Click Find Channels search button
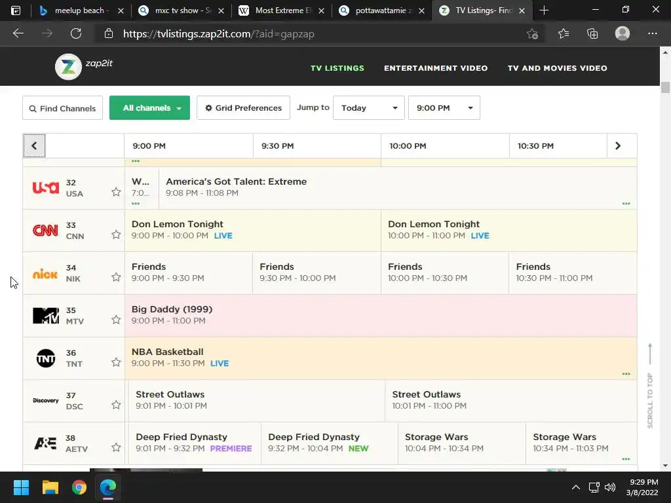The width and height of the screenshot is (671, 503). coord(62,108)
